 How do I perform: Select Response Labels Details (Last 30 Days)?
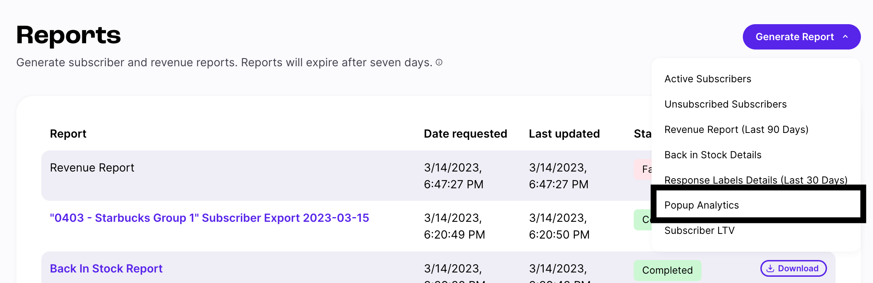[756, 180]
